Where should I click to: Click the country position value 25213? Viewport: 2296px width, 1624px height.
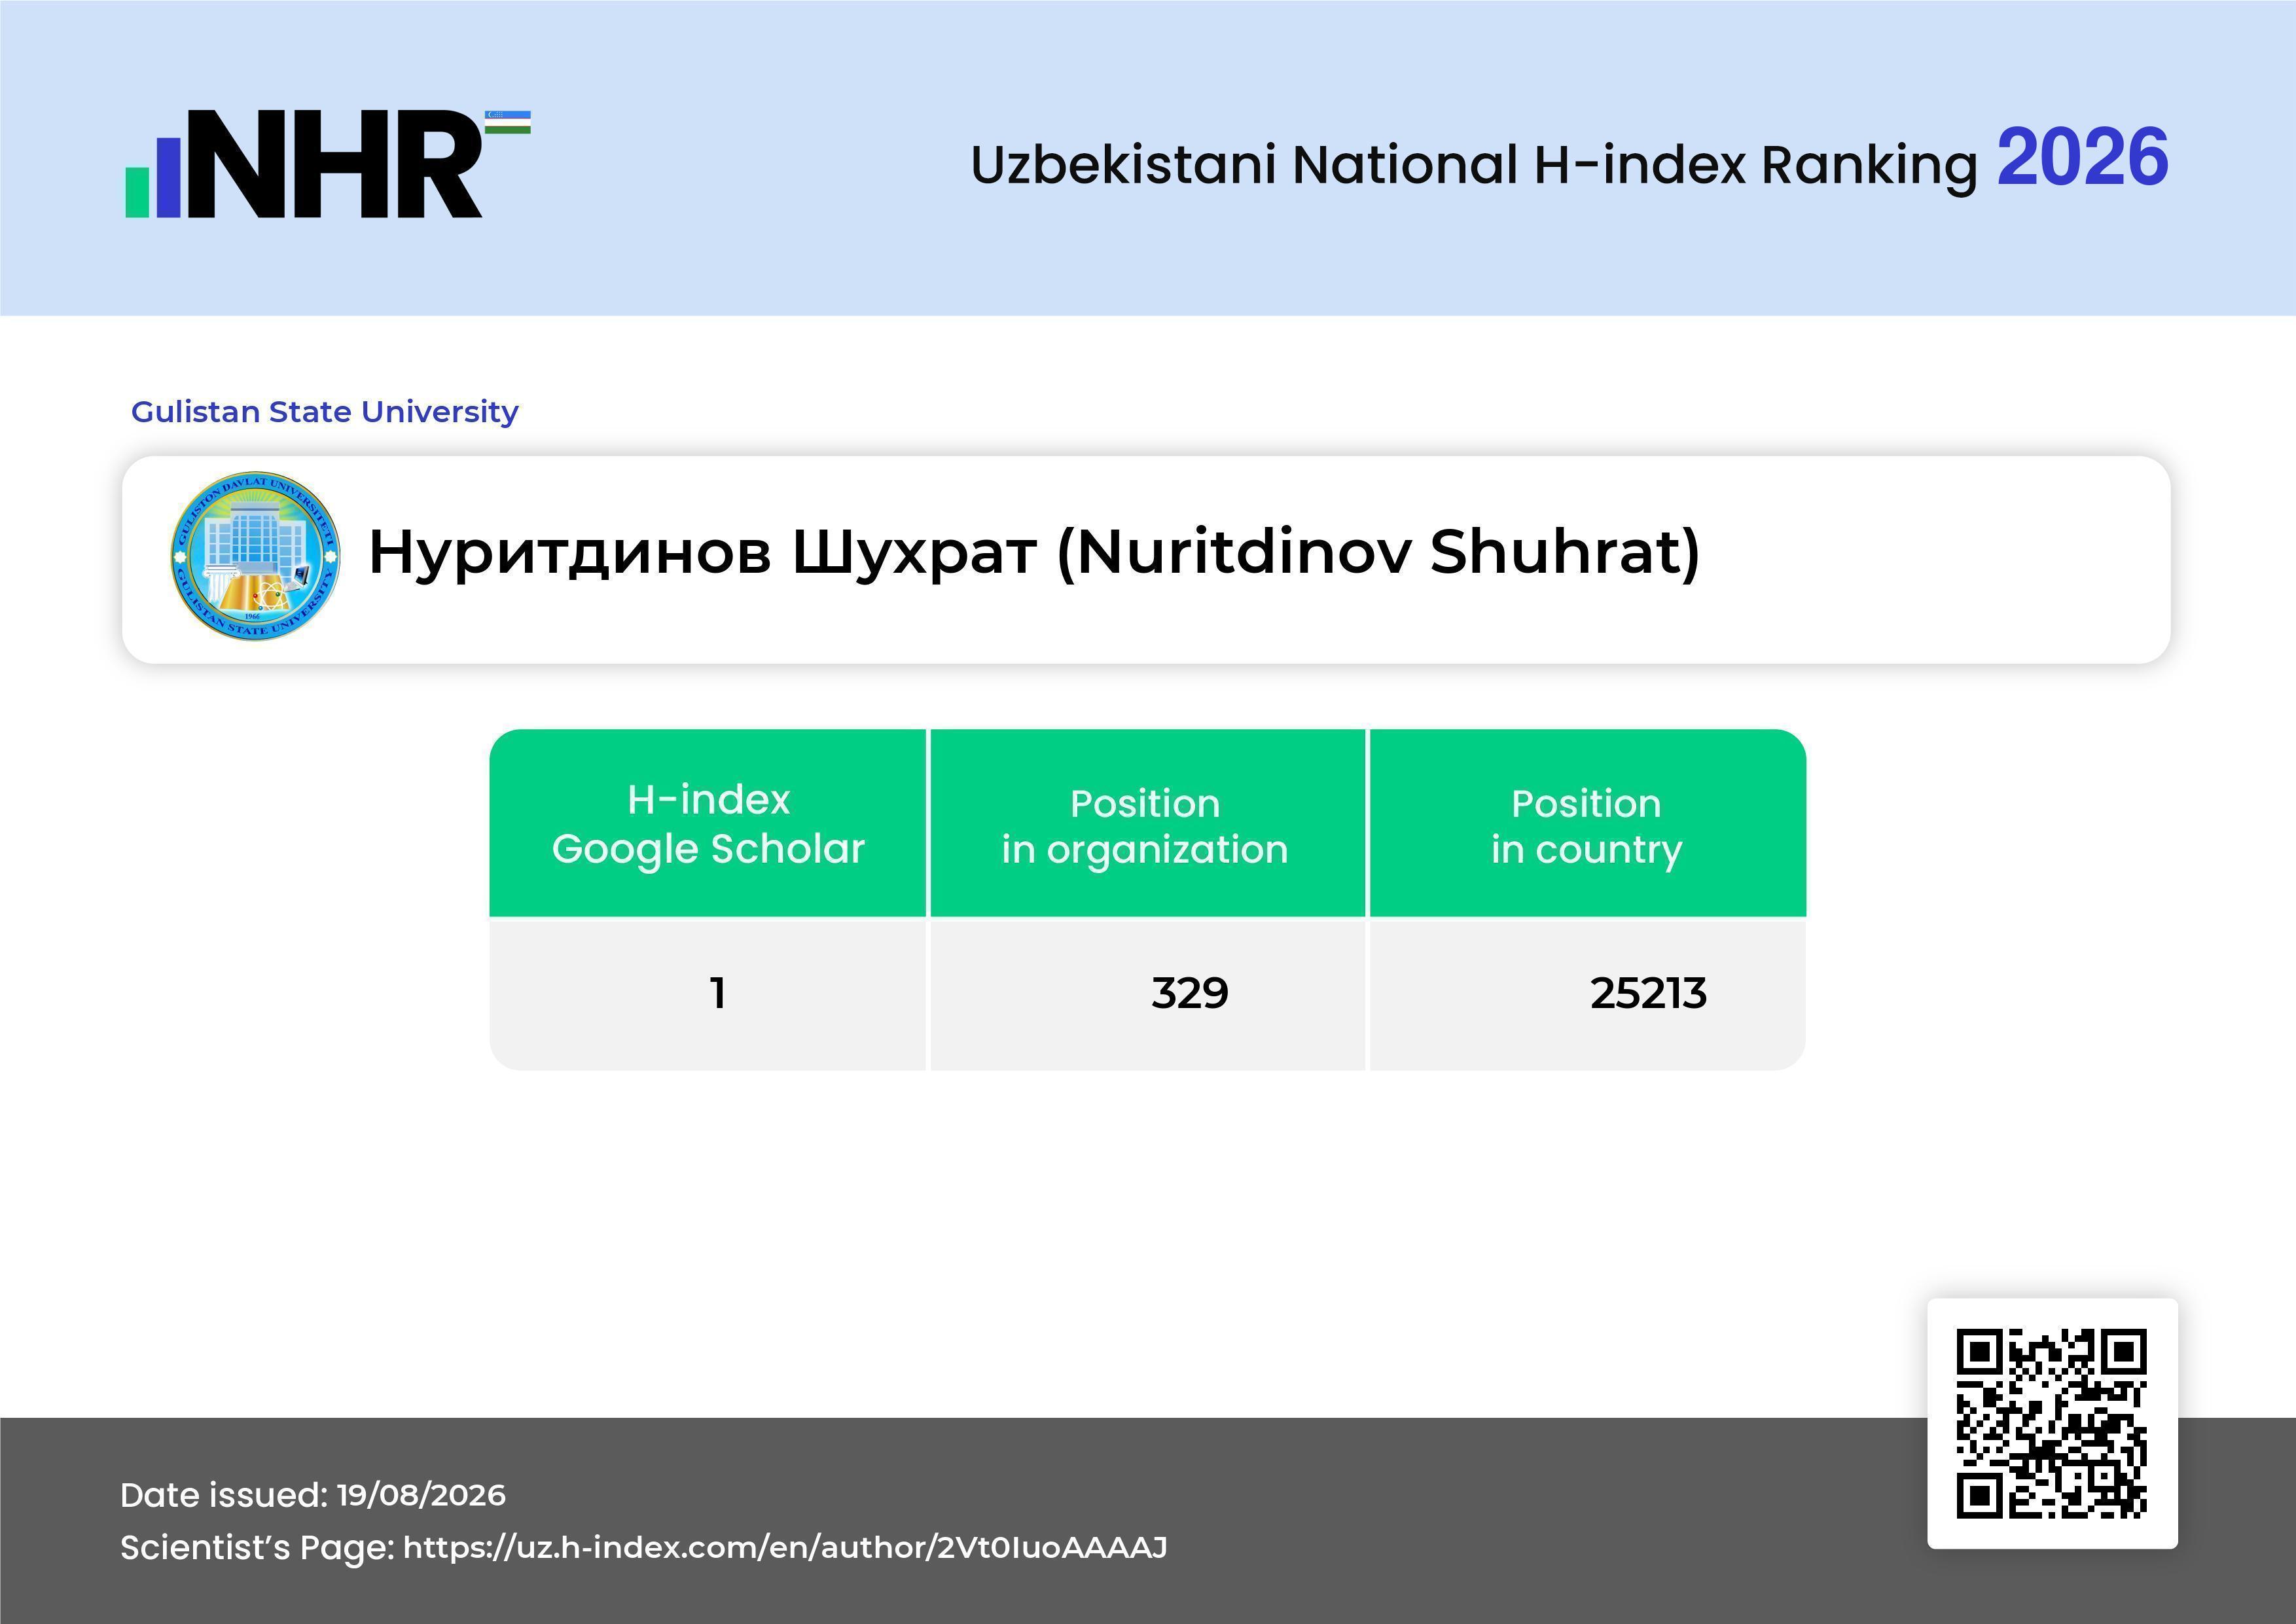[1648, 993]
